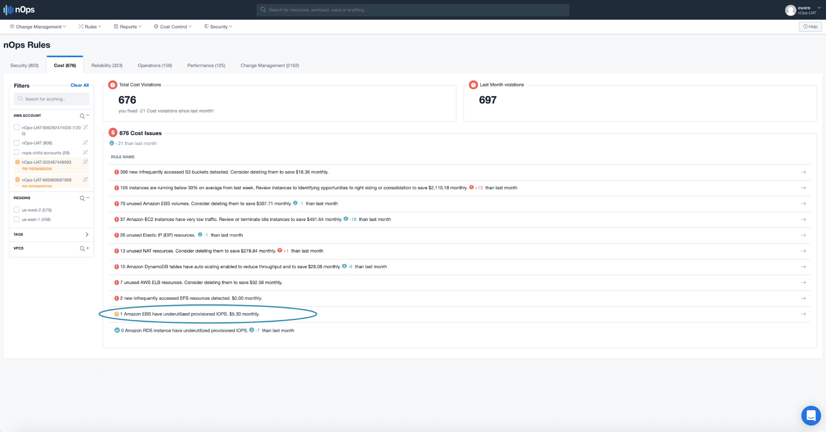Check the us-east-1 (458) region filter

[x=17, y=219]
